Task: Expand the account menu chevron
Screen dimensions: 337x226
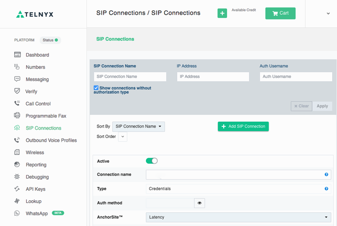Action: click(328, 13)
